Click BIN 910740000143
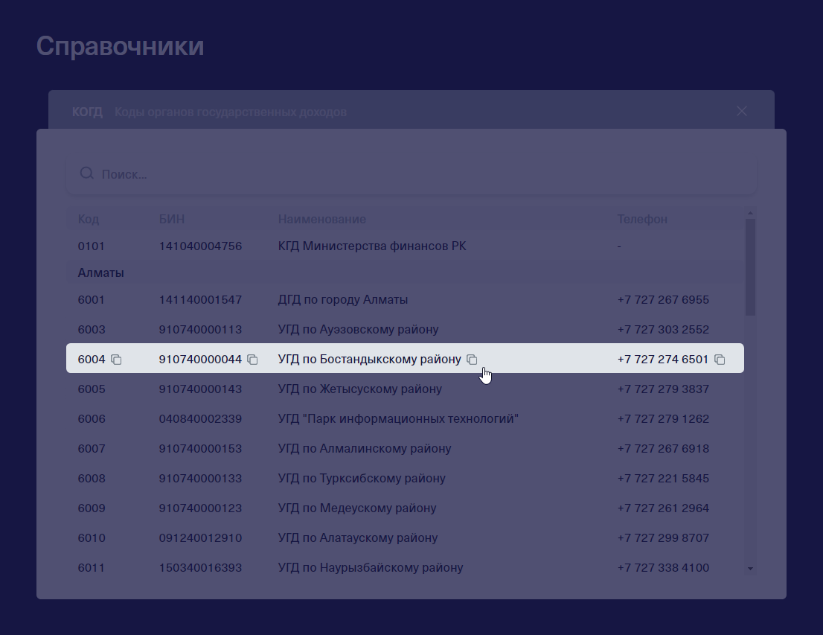Viewport: 823px width, 635px height. [x=200, y=389]
